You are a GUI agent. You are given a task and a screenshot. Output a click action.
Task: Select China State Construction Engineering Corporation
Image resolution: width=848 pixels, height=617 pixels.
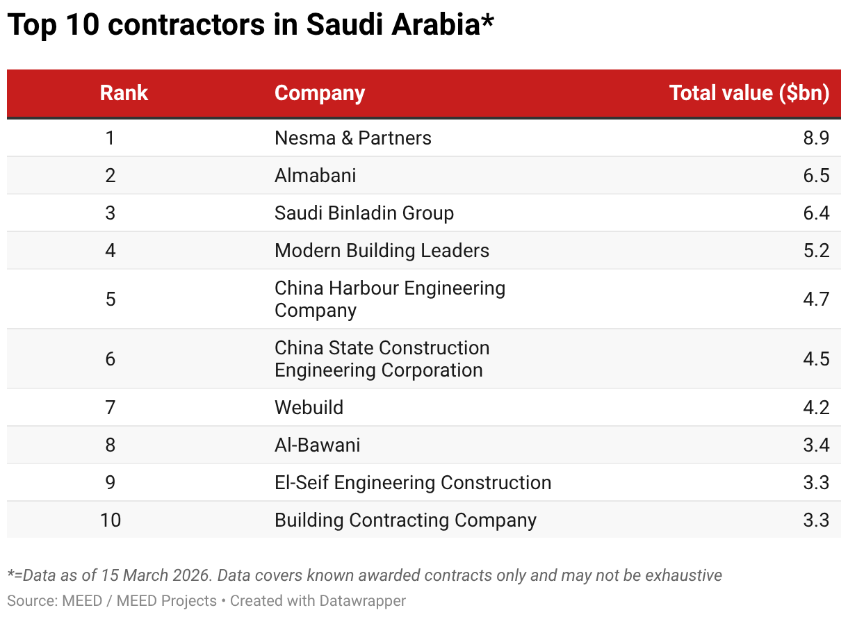click(x=382, y=359)
